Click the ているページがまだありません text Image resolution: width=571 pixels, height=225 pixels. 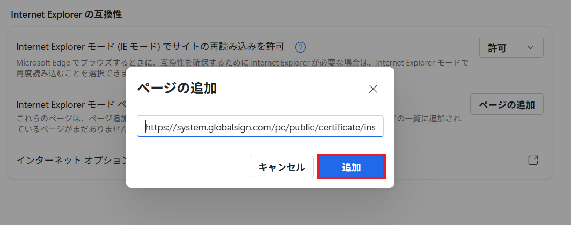click(x=71, y=129)
